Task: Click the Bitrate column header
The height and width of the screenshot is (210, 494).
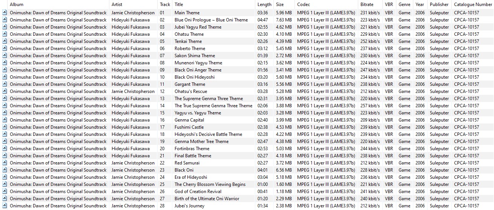Action: pyautogui.click(x=367, y=5)
